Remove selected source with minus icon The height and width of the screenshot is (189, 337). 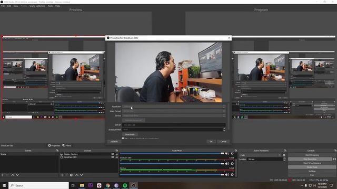pos(66,175)
